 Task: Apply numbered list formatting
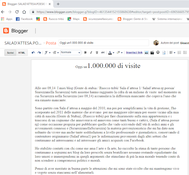[x=179, y=53]
